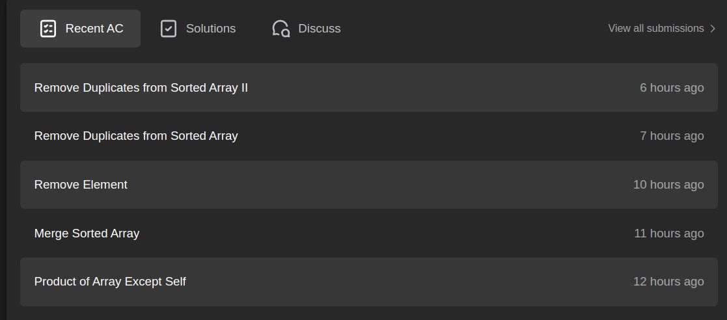
Task: Click the Solutions checkmark icon
Action: click(169, 29)
